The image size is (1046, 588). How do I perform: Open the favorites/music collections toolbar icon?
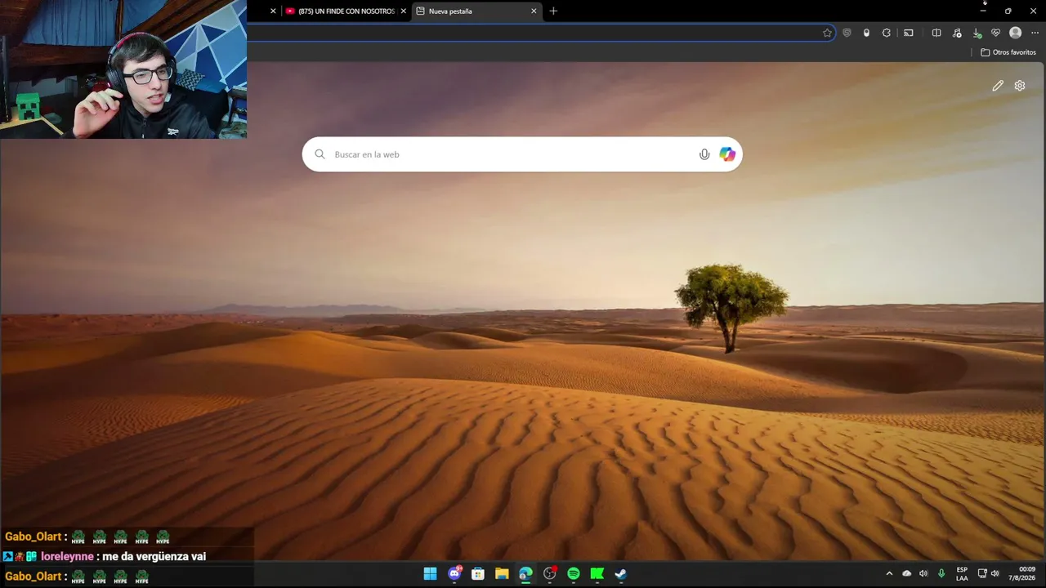tap(957, 33)
